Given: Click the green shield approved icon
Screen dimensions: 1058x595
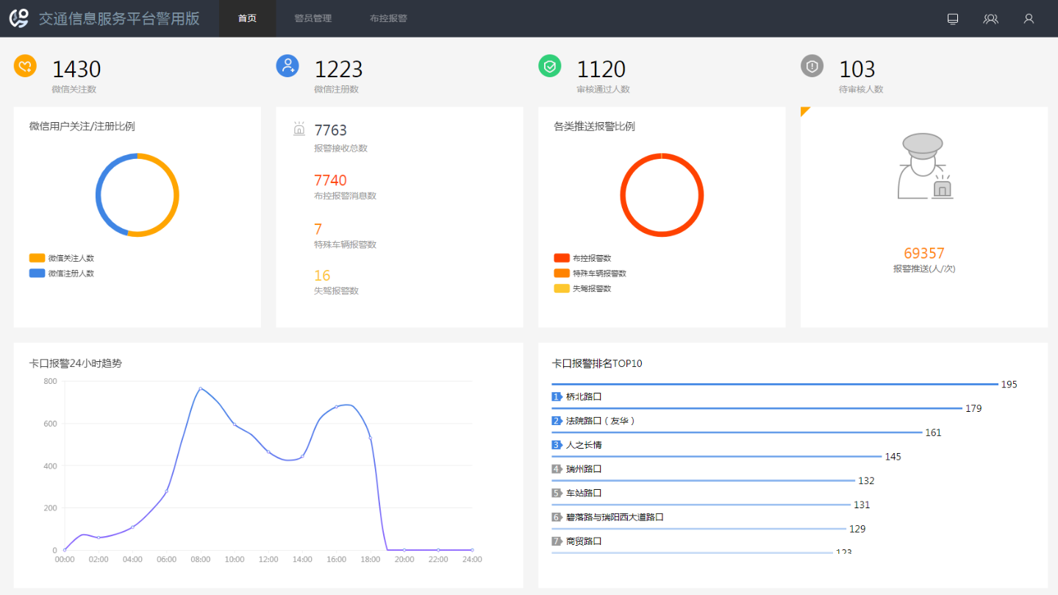Looking at the screenshot, I should pyautogui.click(x=549, y=66).
